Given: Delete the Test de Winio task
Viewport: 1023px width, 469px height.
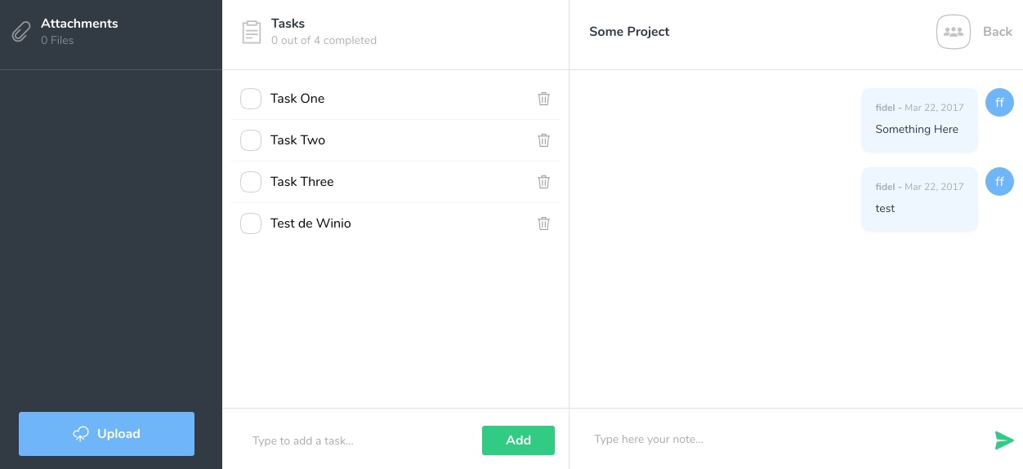Looking at the screenshot, I should click(x=543, y=223).
